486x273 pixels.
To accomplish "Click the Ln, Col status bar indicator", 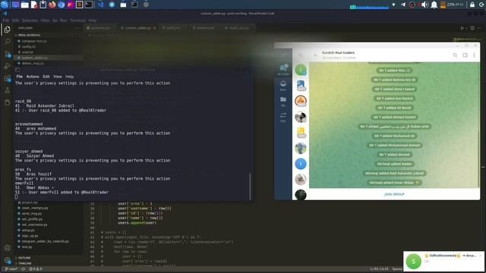I will [379, 269].
